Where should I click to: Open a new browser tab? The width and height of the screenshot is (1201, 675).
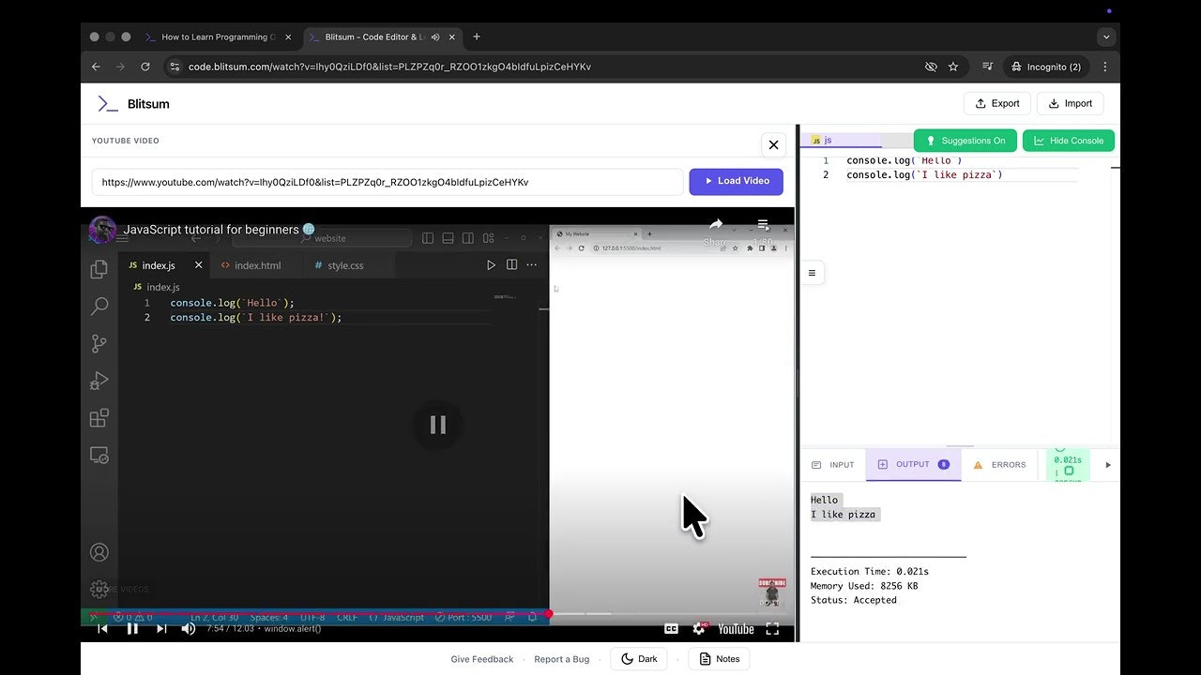coord(477,37)
